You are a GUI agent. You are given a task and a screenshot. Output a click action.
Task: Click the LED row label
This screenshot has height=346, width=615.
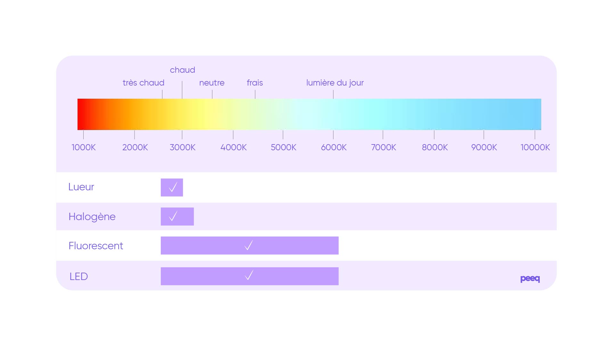(79, 276)
